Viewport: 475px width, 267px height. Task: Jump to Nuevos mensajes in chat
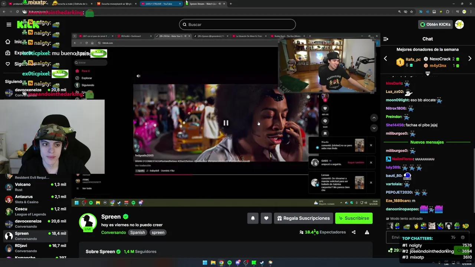[x=427, y=142]
